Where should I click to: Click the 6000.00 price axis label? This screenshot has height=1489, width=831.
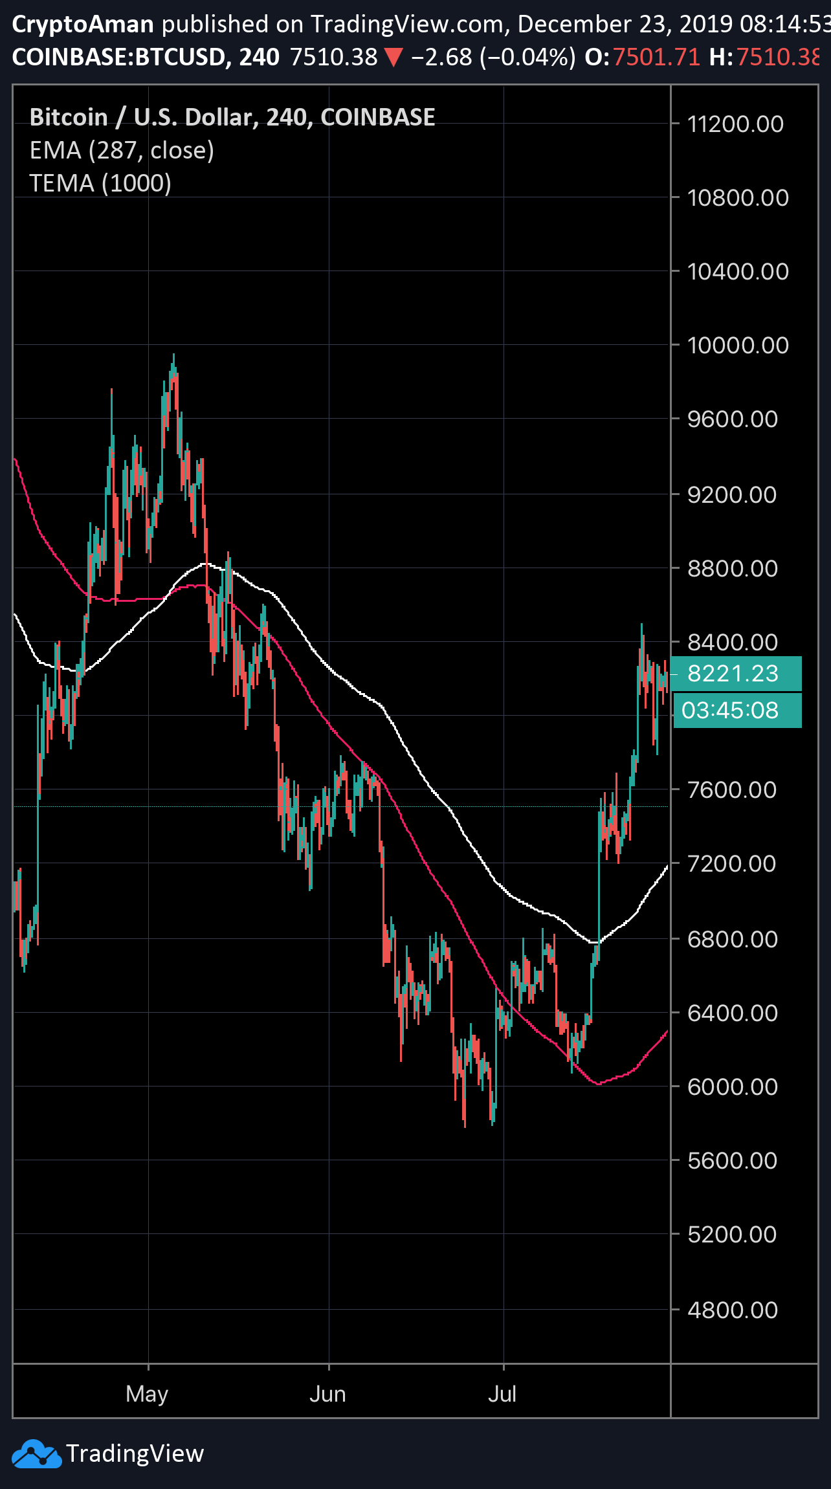click(x=732, y=1086)
